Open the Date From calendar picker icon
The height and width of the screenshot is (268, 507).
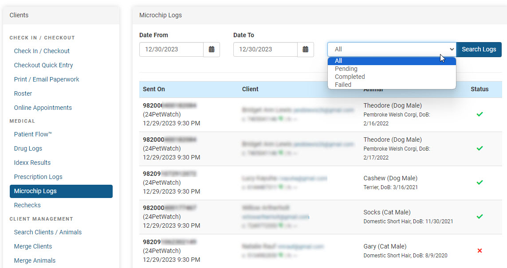point(212,50)
